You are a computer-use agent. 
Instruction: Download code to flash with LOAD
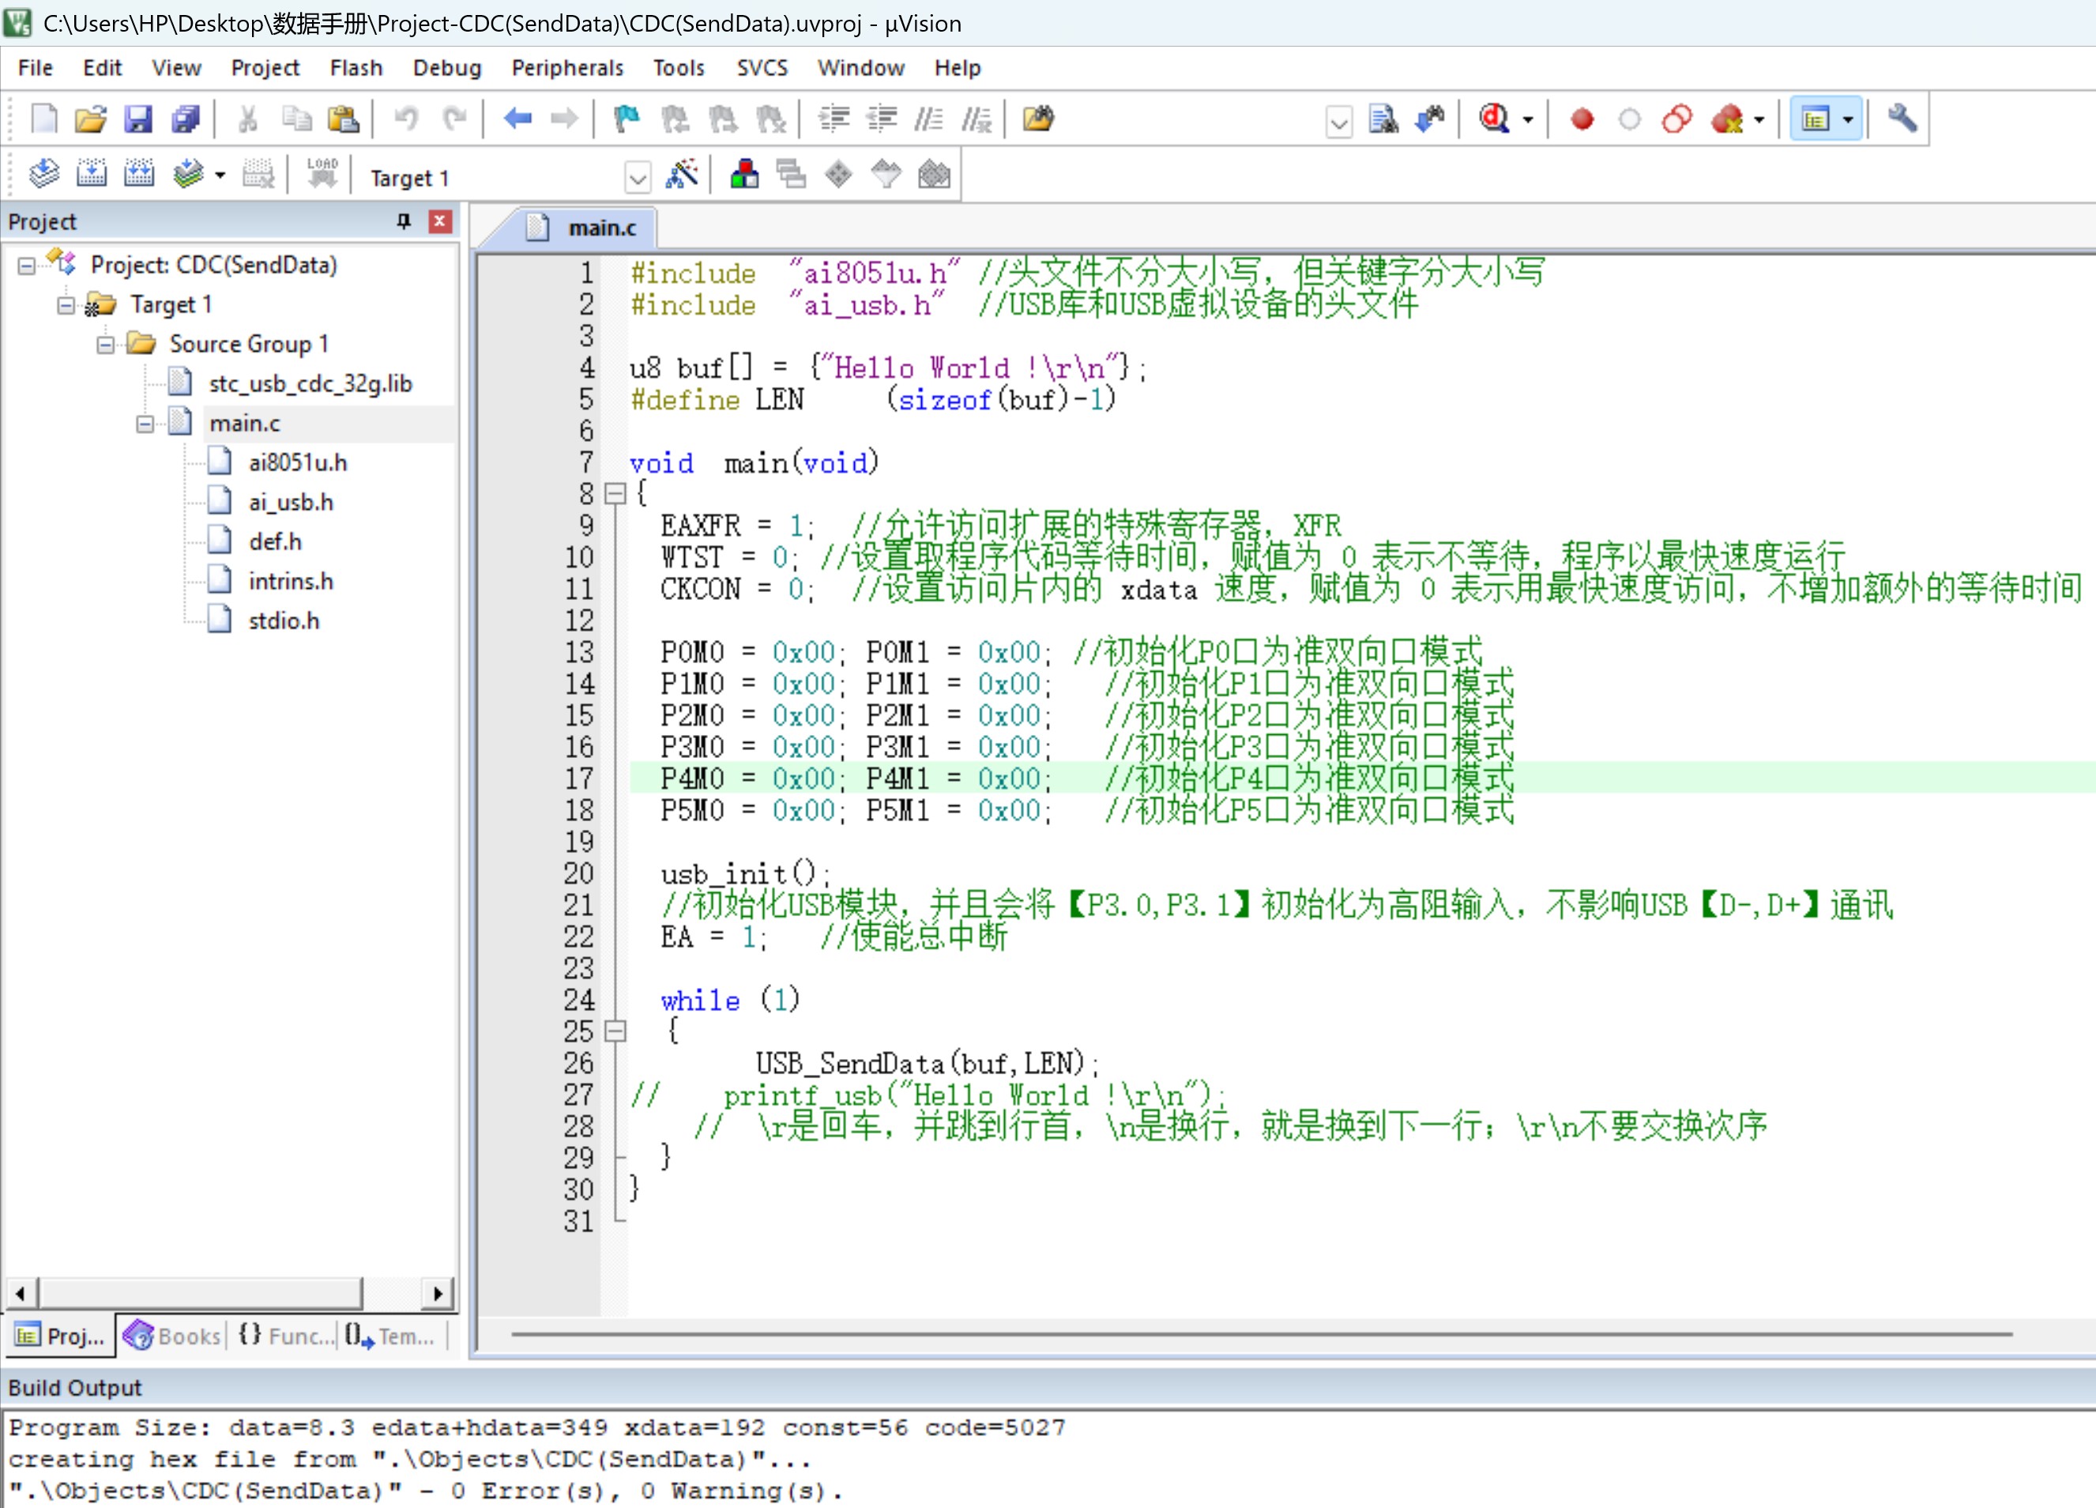coord(322,174)
